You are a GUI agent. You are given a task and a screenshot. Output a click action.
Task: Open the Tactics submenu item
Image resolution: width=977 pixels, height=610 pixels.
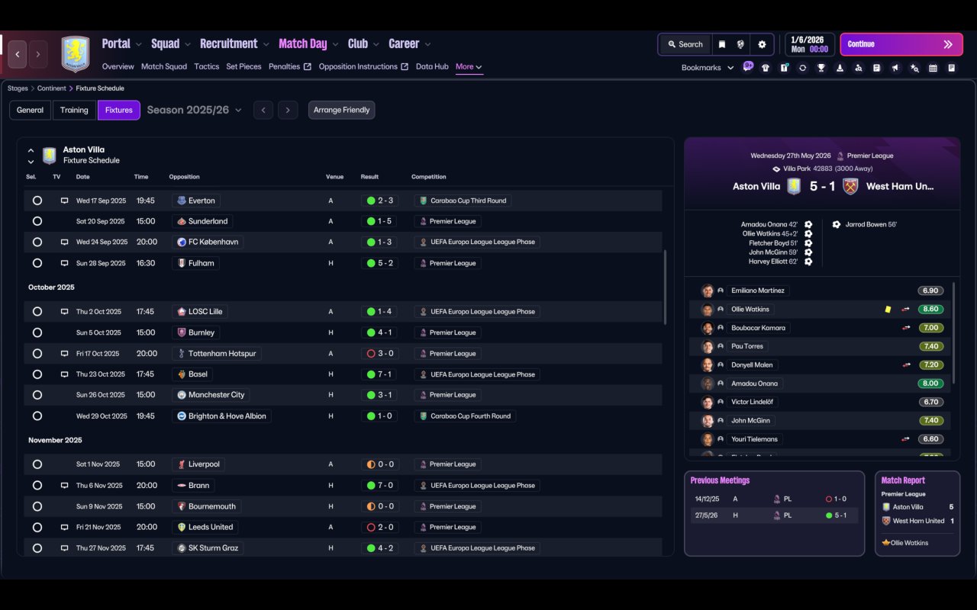[207, 66]
